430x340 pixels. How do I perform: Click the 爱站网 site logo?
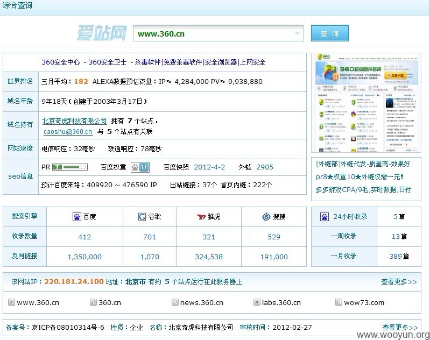(x=102, y=33)
